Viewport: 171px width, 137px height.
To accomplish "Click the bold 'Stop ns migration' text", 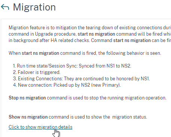I will point(27,98).
